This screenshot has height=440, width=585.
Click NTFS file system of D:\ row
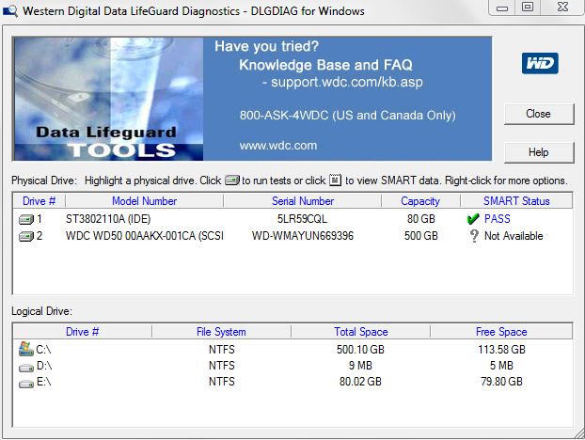click(222, 366)
